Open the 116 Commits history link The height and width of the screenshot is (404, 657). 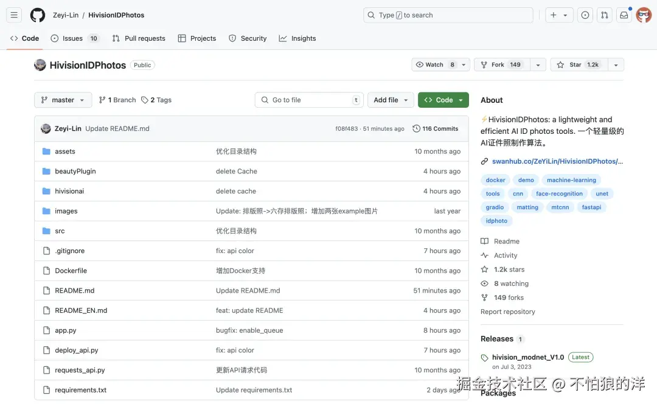pyautogui.click(x=436, y=128)
